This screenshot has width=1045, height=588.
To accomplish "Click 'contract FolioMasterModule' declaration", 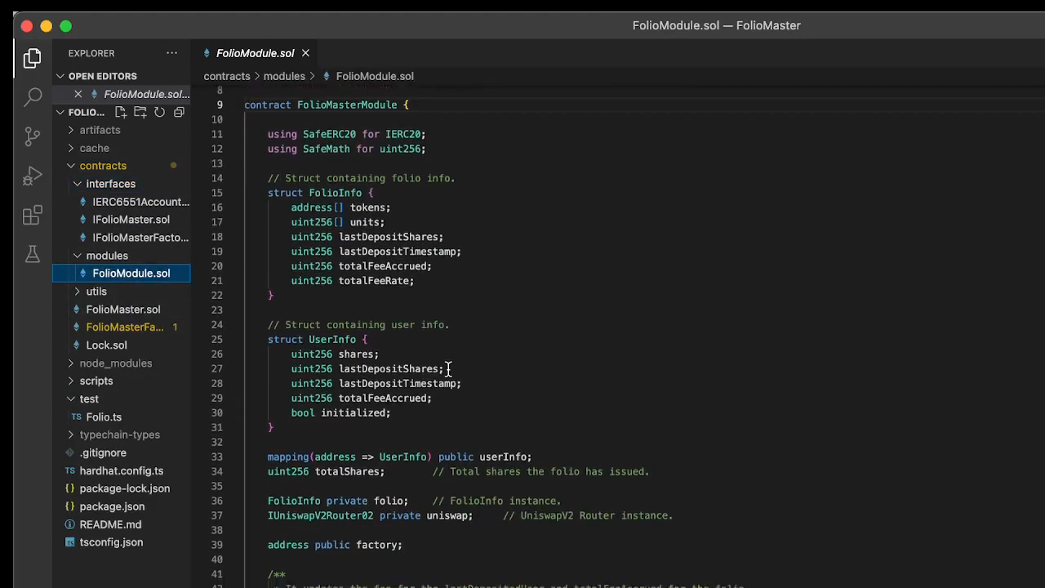I will pos(320,105).
